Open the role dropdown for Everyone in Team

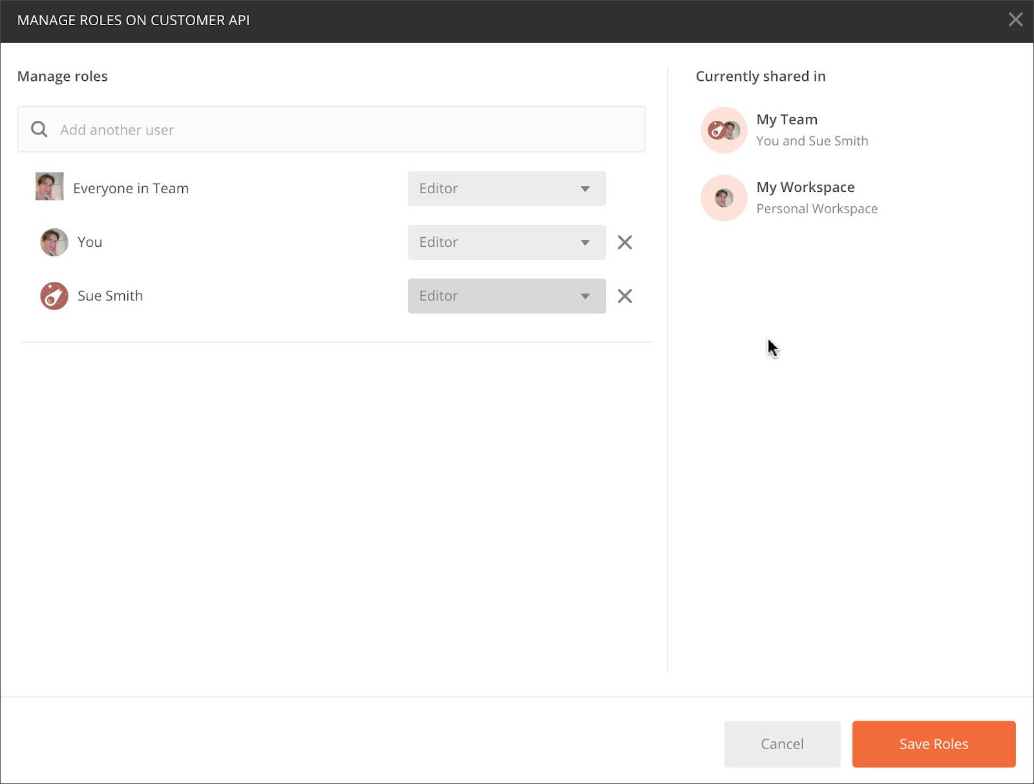point(507,189)
